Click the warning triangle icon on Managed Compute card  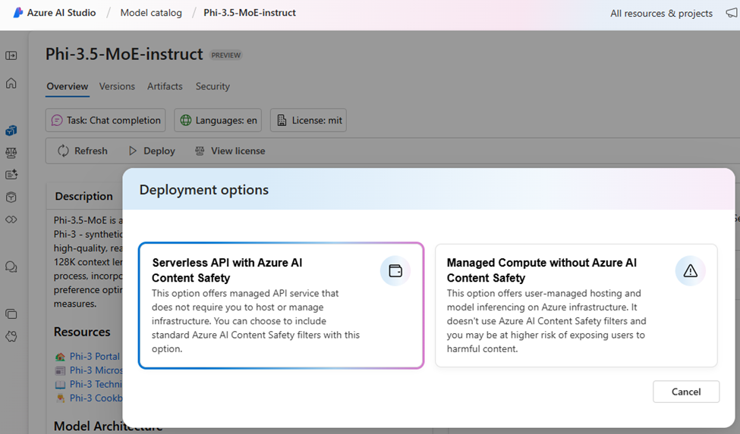(x=691, y=270)
